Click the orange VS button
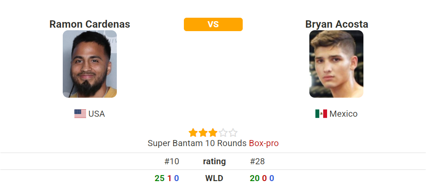The width and height of the screenshot is (440, 185). click(213, 24)
